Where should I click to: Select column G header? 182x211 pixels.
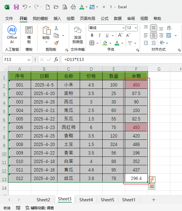tap(159, 69)
